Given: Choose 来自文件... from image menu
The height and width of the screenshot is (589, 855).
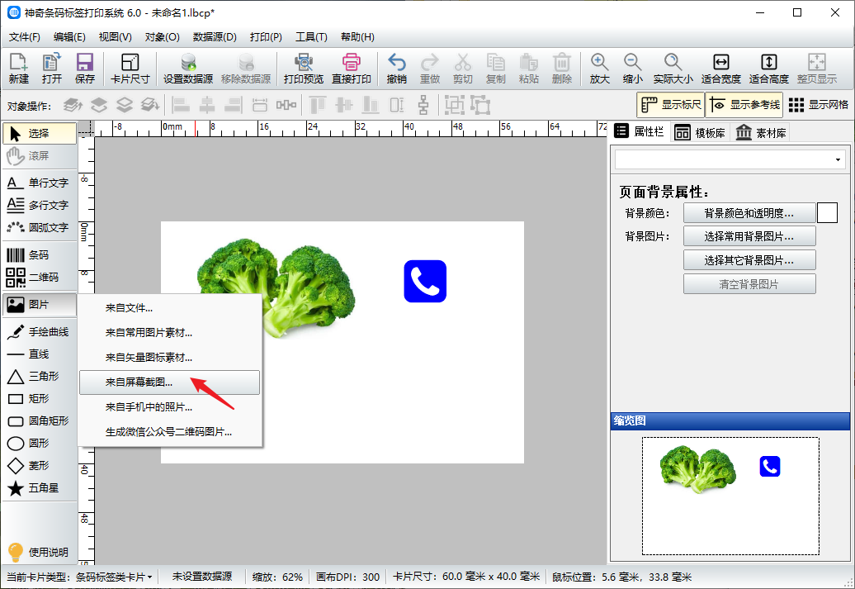Looking at the screenshot, I should pos(169,308).
